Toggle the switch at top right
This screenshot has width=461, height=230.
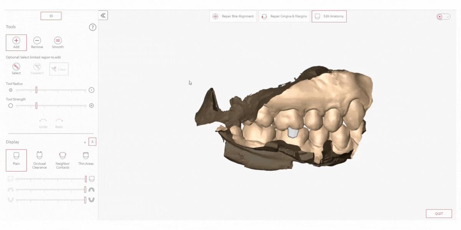point(443,17)
